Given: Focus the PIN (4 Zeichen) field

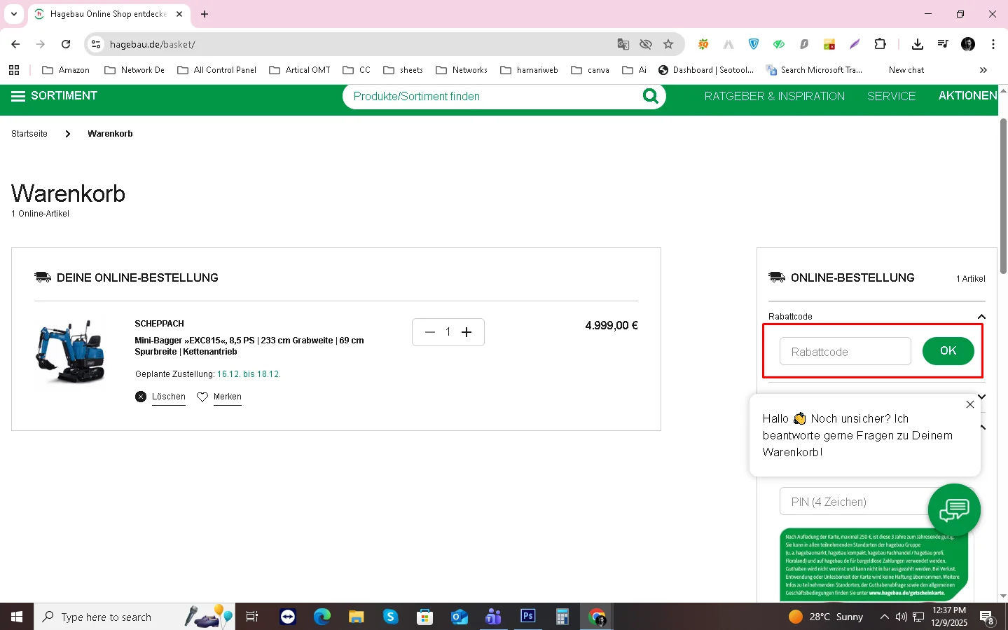Looking at the screenshot, I should 855,502.
